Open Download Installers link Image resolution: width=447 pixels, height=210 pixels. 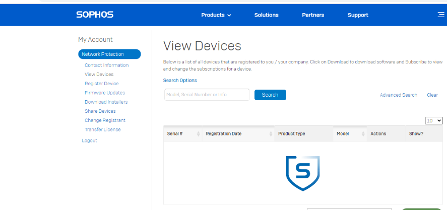click(106, 102)
